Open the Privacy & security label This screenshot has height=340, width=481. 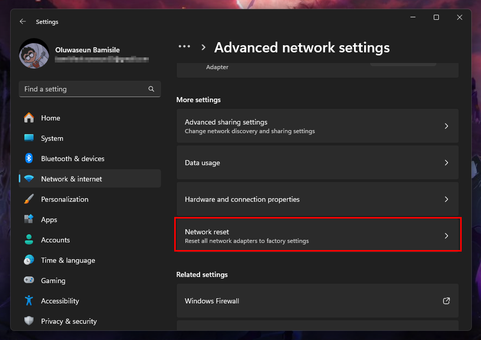click(69, 321)
